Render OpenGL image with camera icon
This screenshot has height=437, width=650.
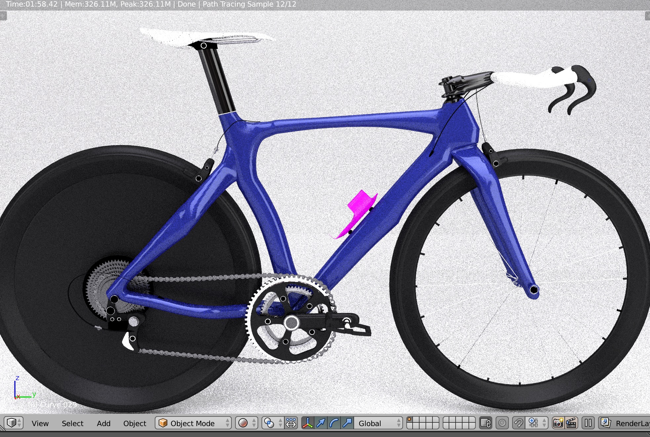[x=558, y=423]
